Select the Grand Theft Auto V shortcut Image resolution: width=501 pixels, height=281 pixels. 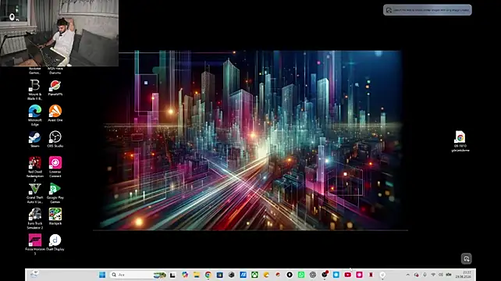pos(35,193)
